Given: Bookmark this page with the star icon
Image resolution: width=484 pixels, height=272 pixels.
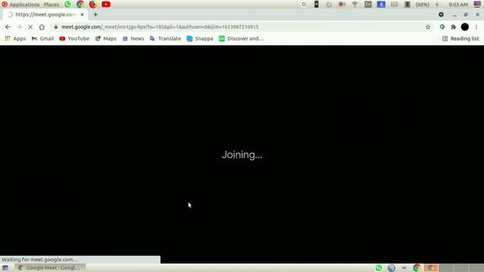Looking at the screenshot, I should [x=428, y=27].
